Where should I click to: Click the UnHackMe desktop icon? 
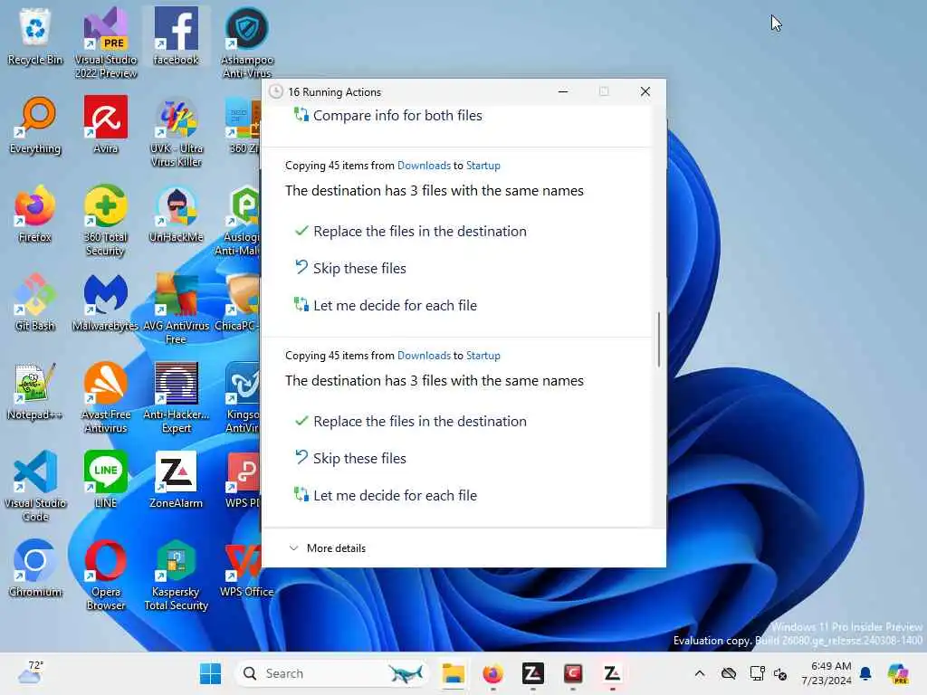(177, 214)
